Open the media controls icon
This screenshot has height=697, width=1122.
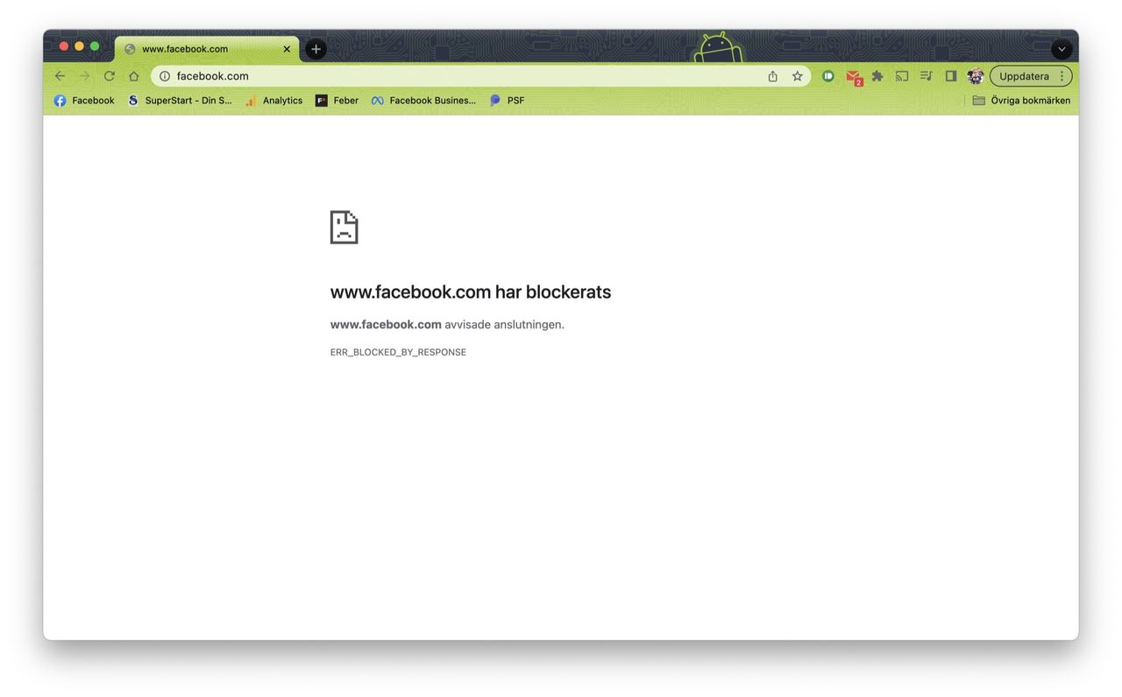pos(927,76)
